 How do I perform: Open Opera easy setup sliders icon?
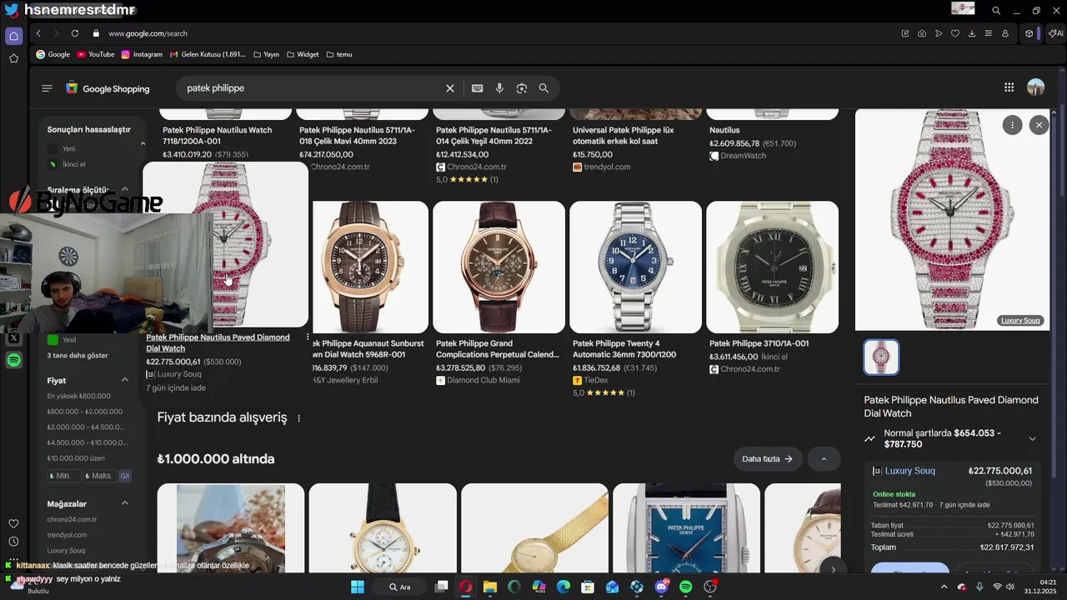tap(989, 33)
